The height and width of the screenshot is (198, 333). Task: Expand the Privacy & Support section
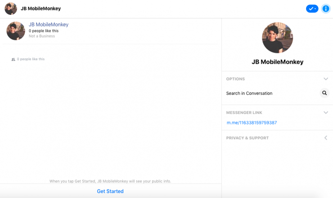tap(326, 138)
